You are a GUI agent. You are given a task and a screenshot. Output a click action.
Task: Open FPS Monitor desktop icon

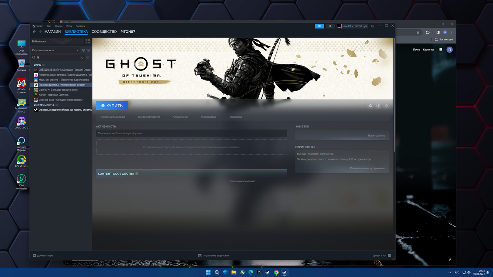tap(22, 162)
